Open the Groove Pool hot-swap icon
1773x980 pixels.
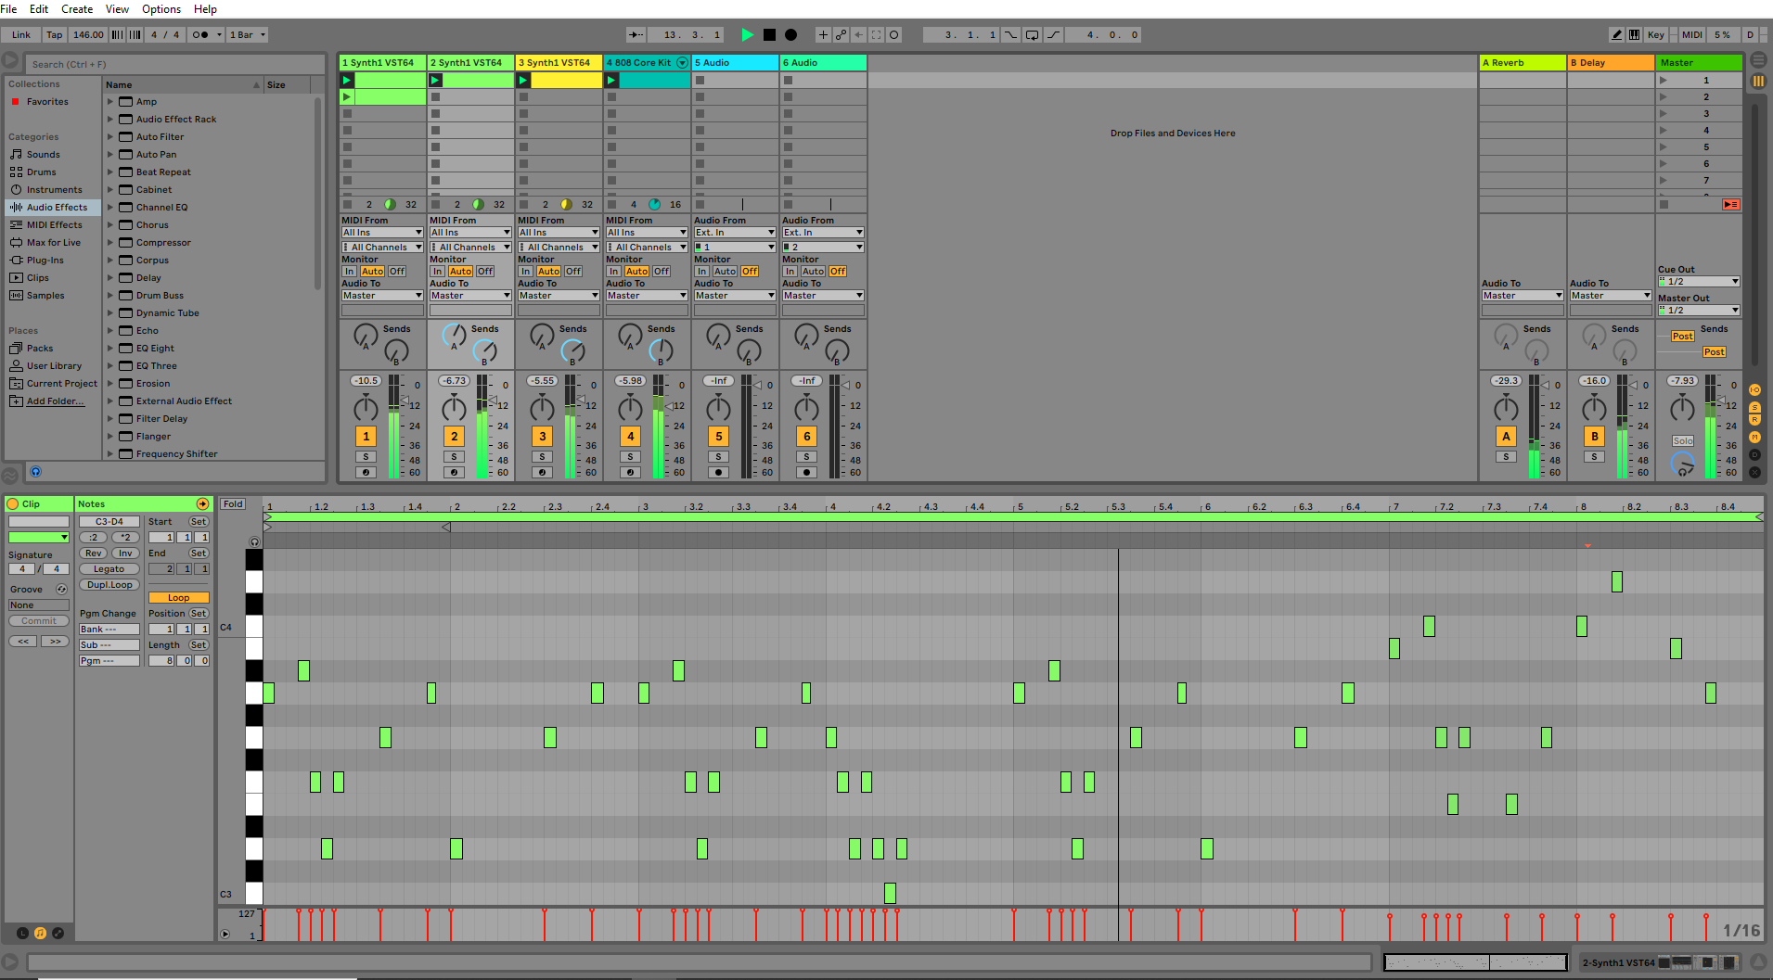(x=61, y=589)
